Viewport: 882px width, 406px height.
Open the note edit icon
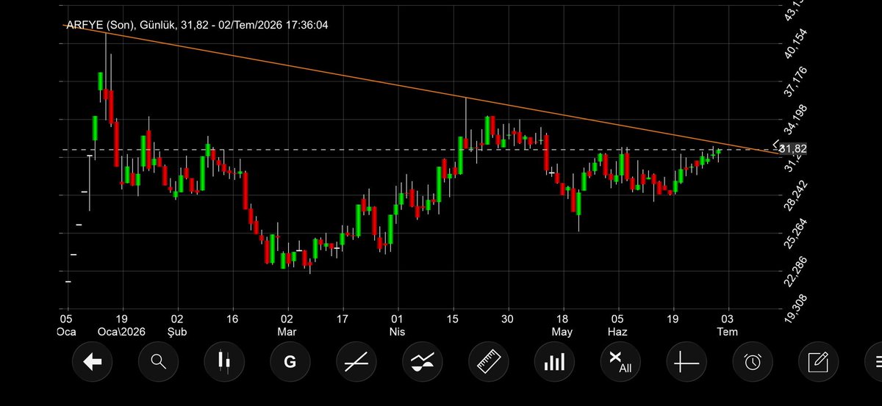pyautogui.click(x=819, y=361)
